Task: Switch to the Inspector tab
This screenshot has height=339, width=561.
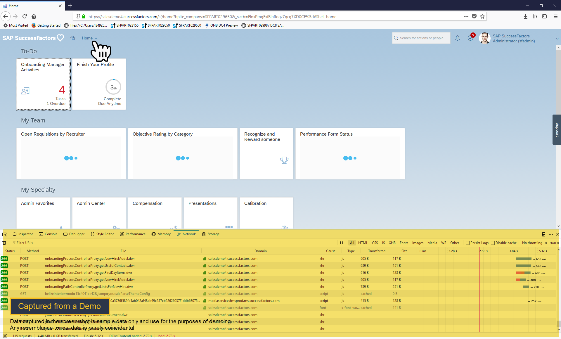Action: 23,234
